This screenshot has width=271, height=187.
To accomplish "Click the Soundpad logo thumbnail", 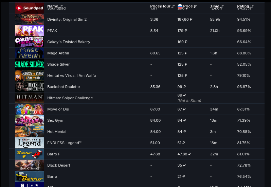I will (30, 8).
